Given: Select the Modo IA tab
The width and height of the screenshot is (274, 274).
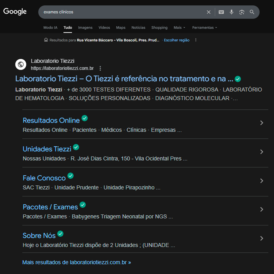Looking at the screenshot, I should click(50, 28).
